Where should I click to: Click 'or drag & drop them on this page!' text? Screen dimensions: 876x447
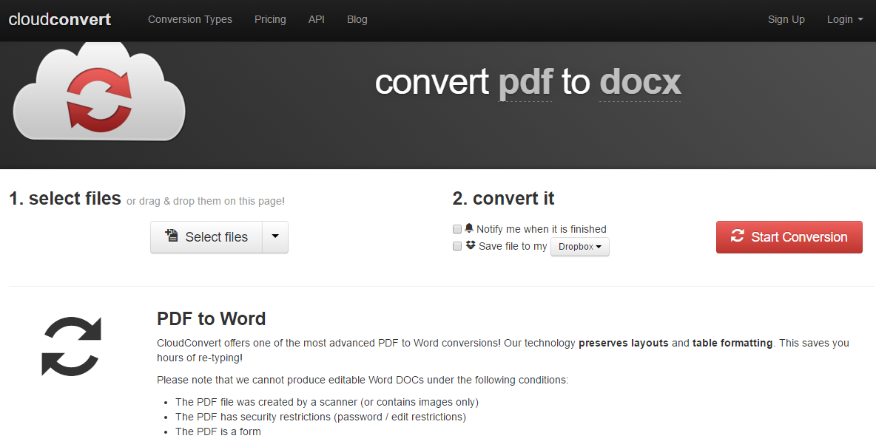[206, 202]
